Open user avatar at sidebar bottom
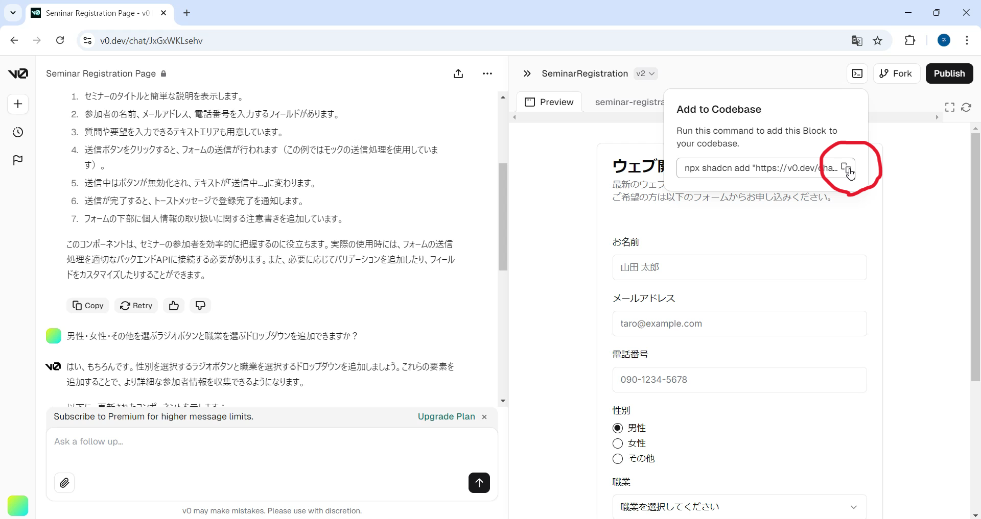The height and width of the screenshot is (519, 981). [18, 506]
